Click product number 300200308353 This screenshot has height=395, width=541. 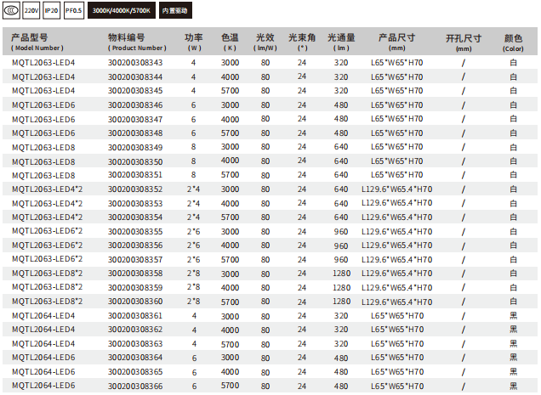(135, 204)
